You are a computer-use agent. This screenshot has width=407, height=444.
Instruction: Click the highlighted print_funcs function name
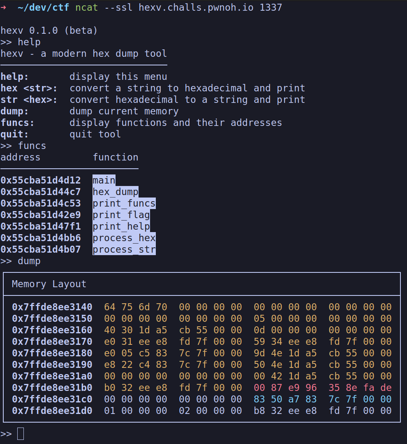[x=124, y=203]
